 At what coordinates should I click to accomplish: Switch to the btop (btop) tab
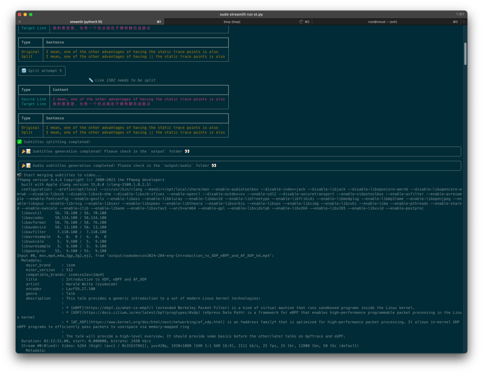(x=232, y=22)
